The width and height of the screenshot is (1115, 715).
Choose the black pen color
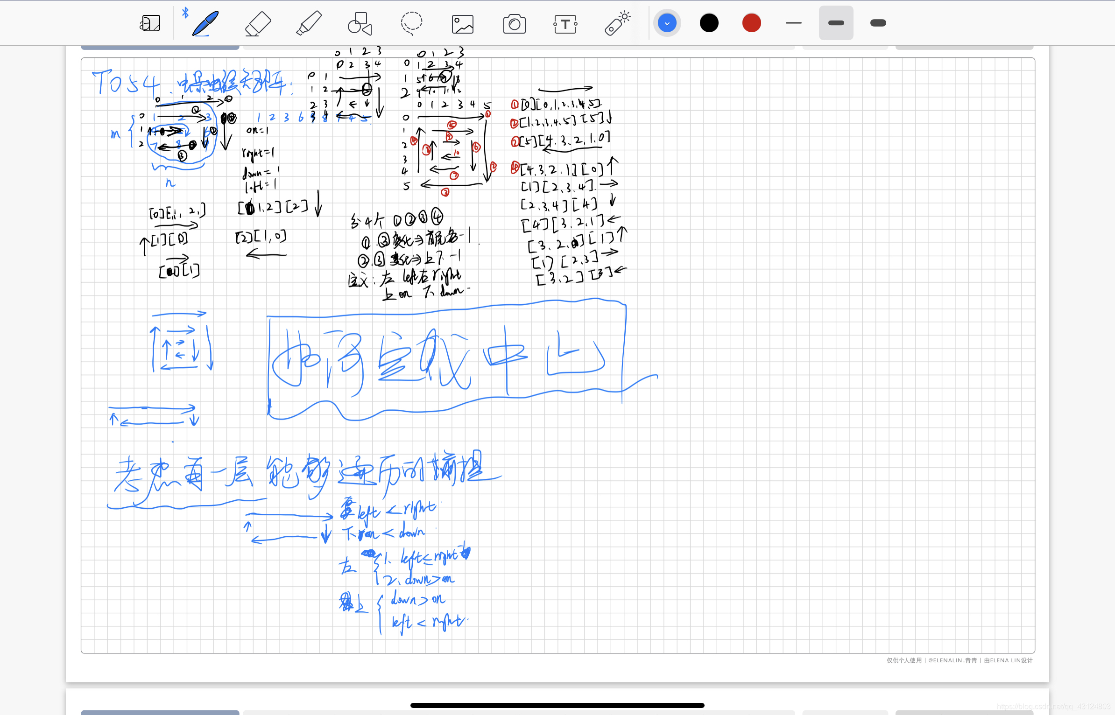(x=709, y=23)
